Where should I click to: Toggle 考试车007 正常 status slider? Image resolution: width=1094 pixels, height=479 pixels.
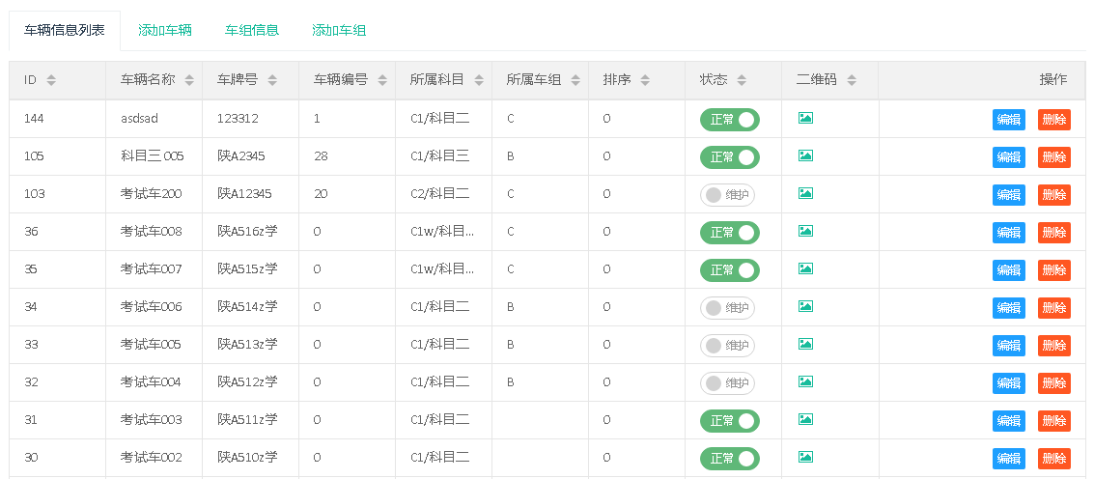point(729,269)
